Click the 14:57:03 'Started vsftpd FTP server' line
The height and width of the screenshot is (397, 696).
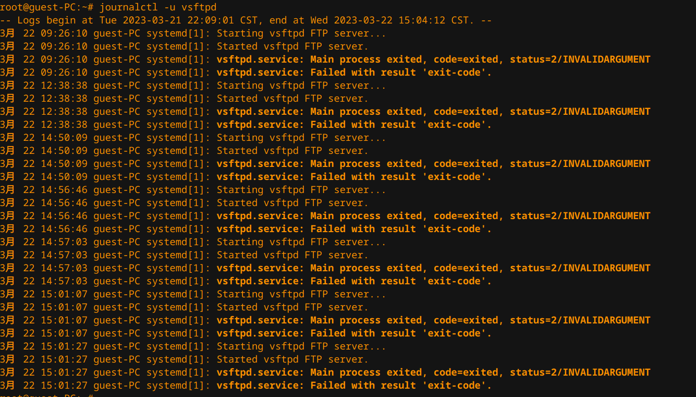coord(184,255)
